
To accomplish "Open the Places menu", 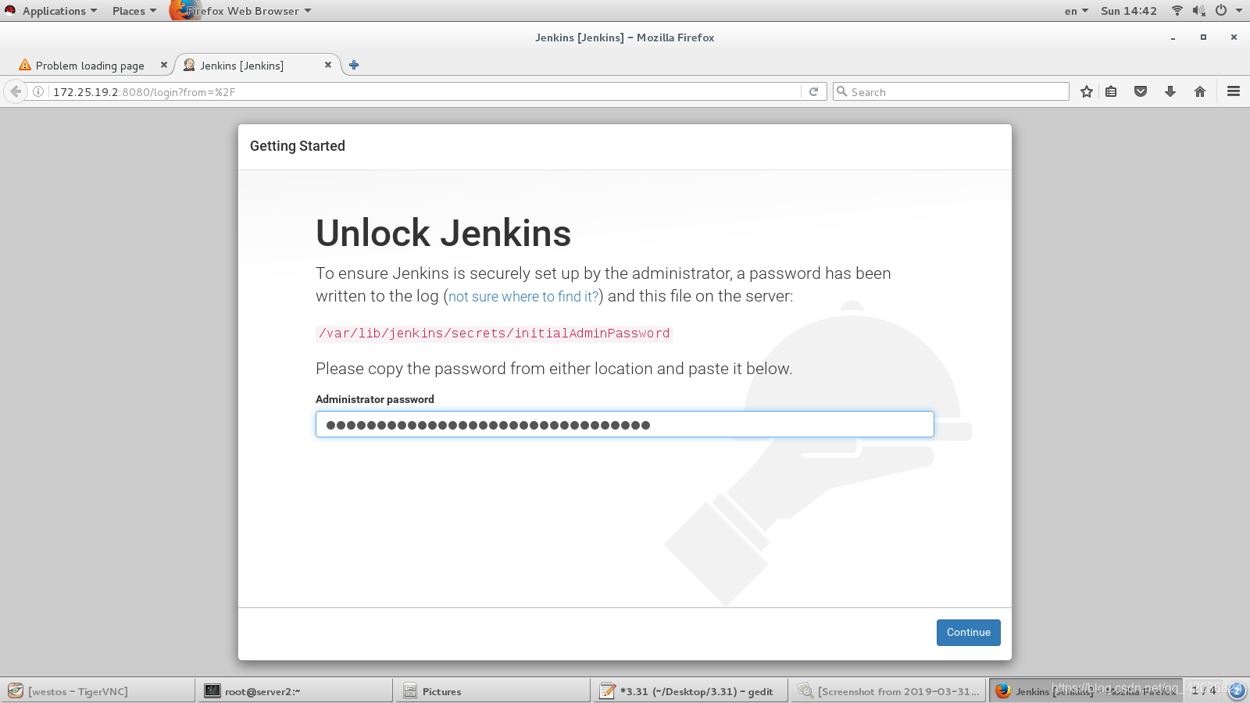I will coord(134,11).
